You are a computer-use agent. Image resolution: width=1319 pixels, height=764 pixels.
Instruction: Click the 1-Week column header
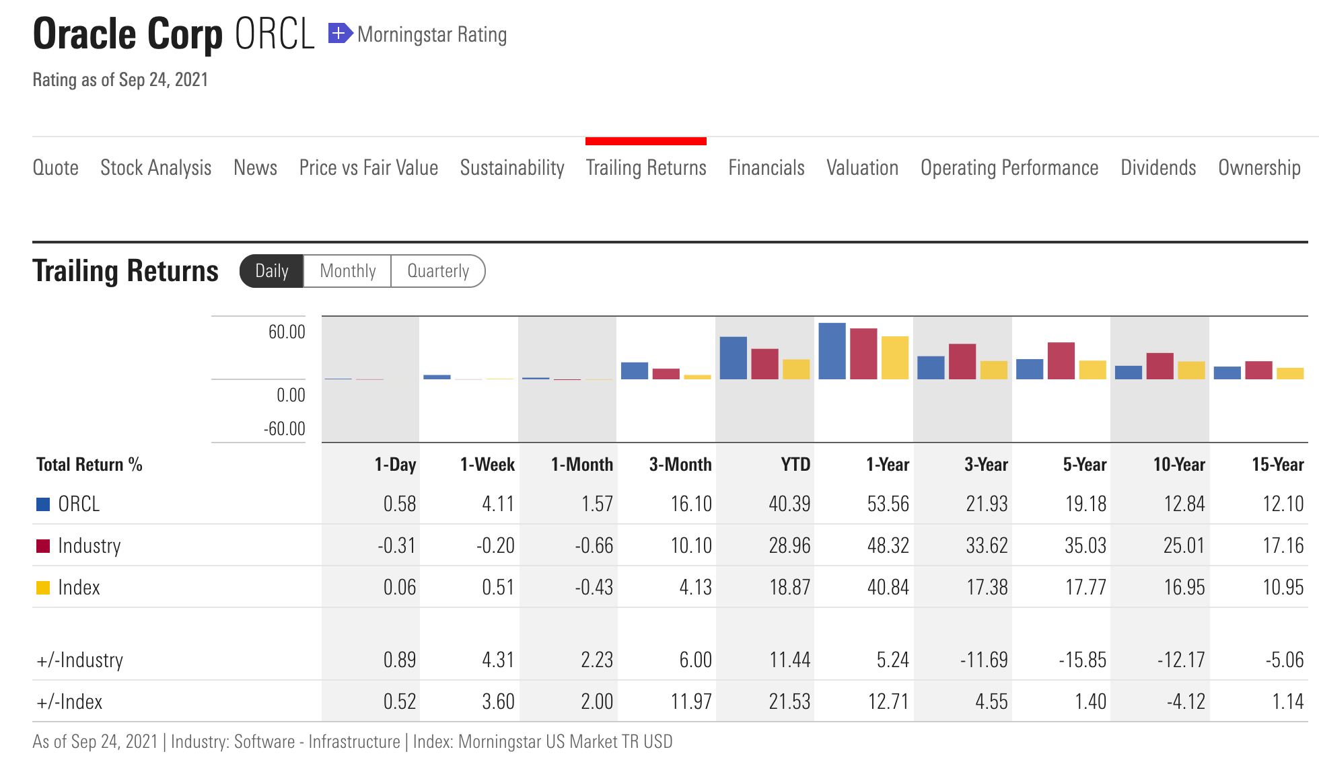487,464
